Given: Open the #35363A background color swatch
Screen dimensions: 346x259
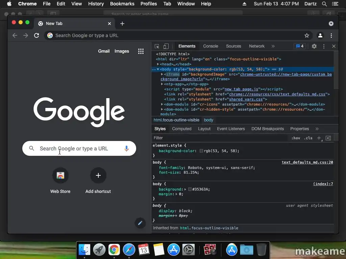Looking at the screenshot, I should point(190,189).
